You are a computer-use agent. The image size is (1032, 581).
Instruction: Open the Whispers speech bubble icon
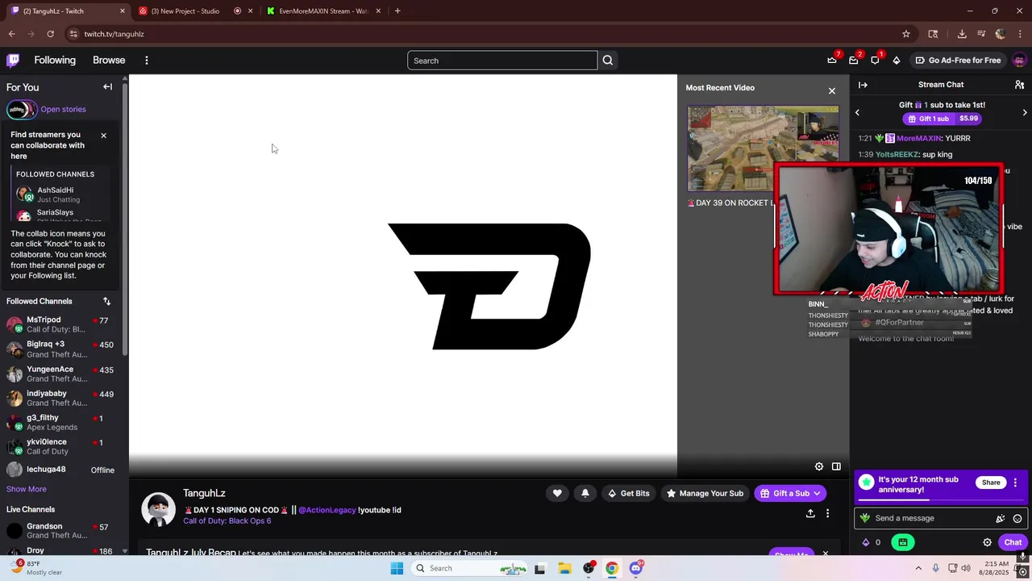[875, 61]
